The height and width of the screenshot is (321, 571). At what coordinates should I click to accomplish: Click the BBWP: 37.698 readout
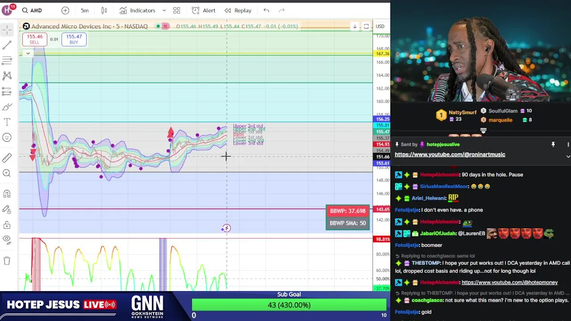[348, 211]
